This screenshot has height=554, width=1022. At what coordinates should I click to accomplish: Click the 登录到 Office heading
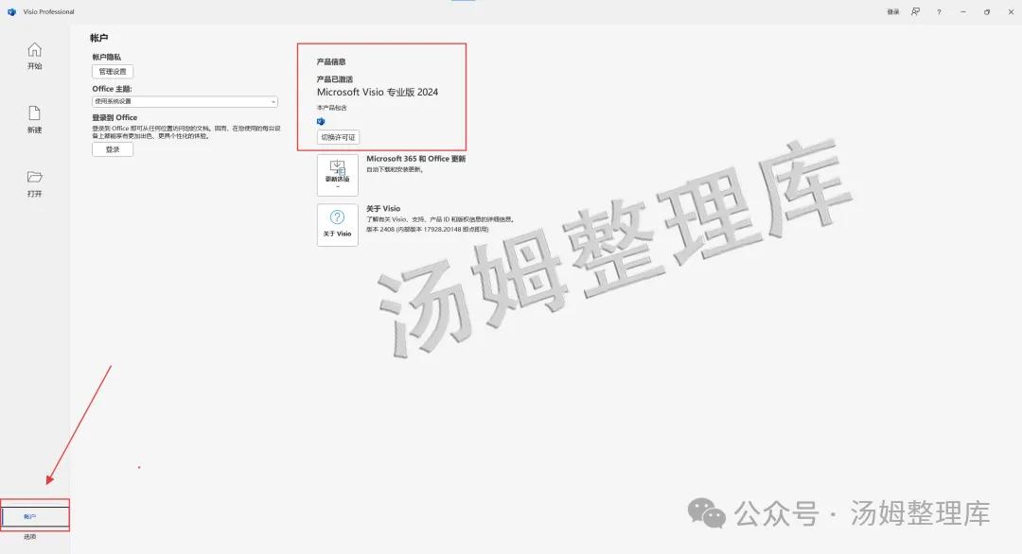click(x=115, y=118)
